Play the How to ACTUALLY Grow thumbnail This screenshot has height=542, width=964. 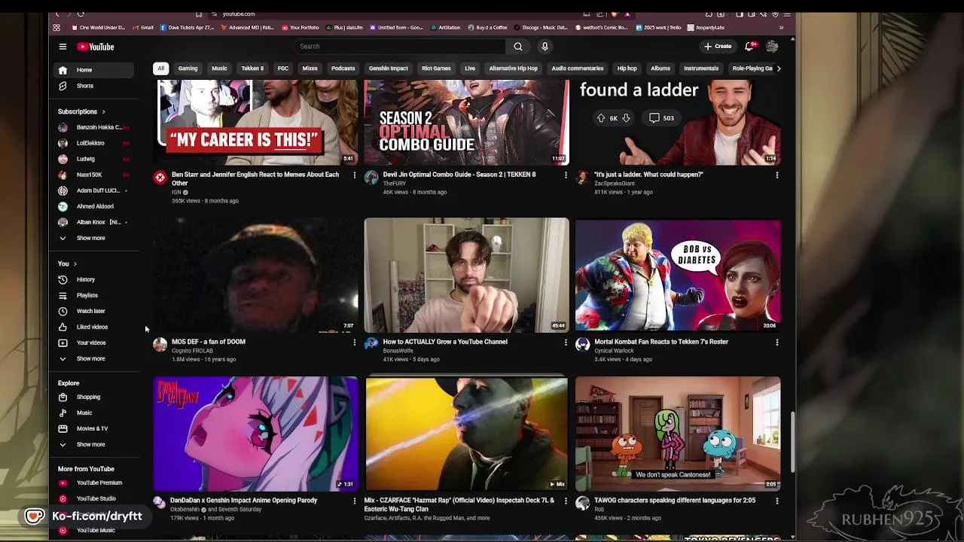(x=467, y=275)
